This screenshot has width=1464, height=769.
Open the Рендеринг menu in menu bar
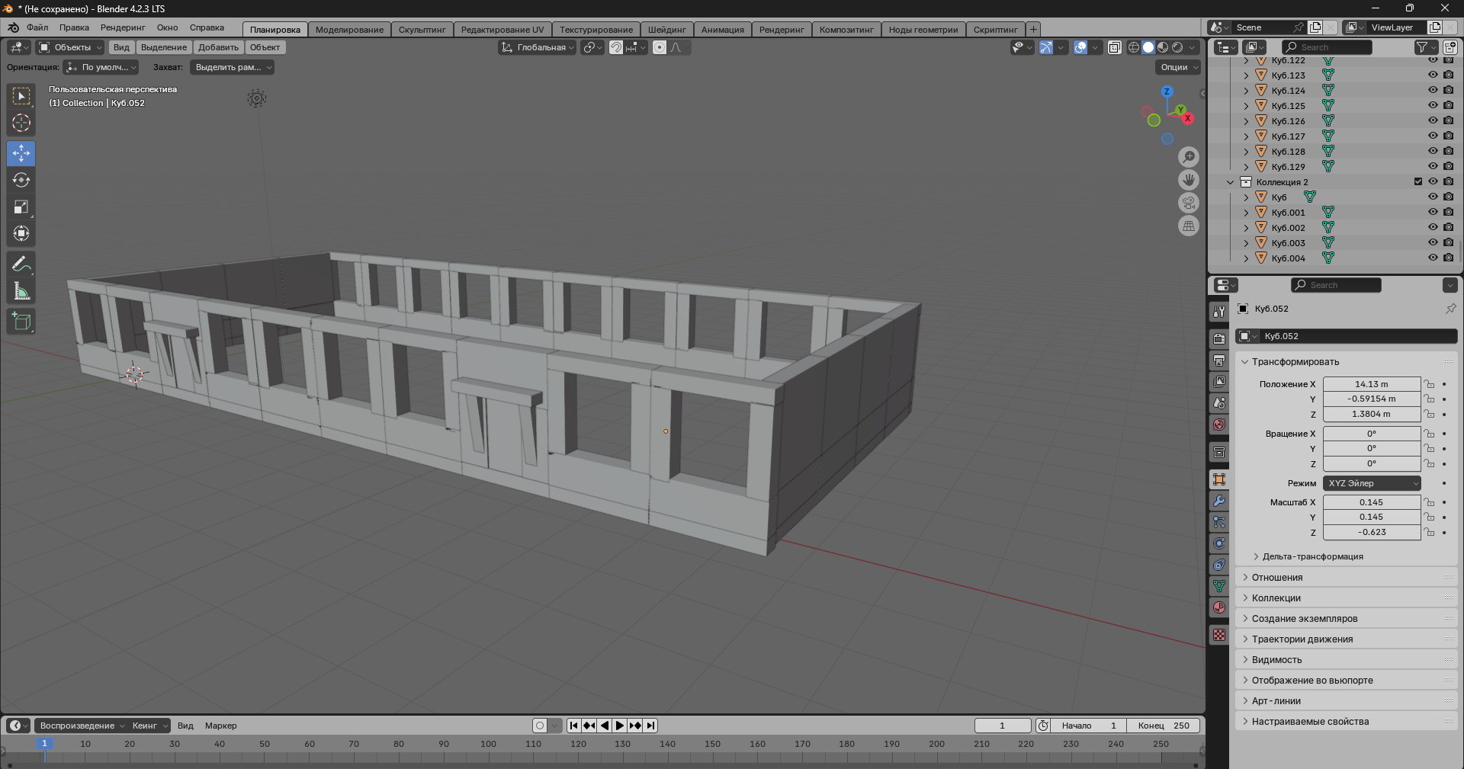(123, 27)
